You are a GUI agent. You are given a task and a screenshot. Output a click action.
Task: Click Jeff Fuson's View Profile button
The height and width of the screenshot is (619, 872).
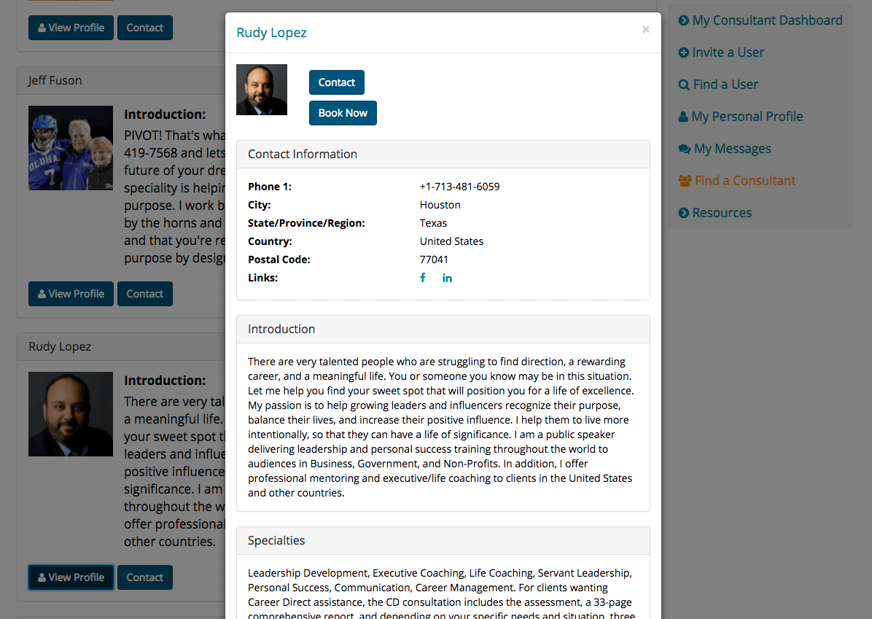pyautogui.click(x=71, y=294)
